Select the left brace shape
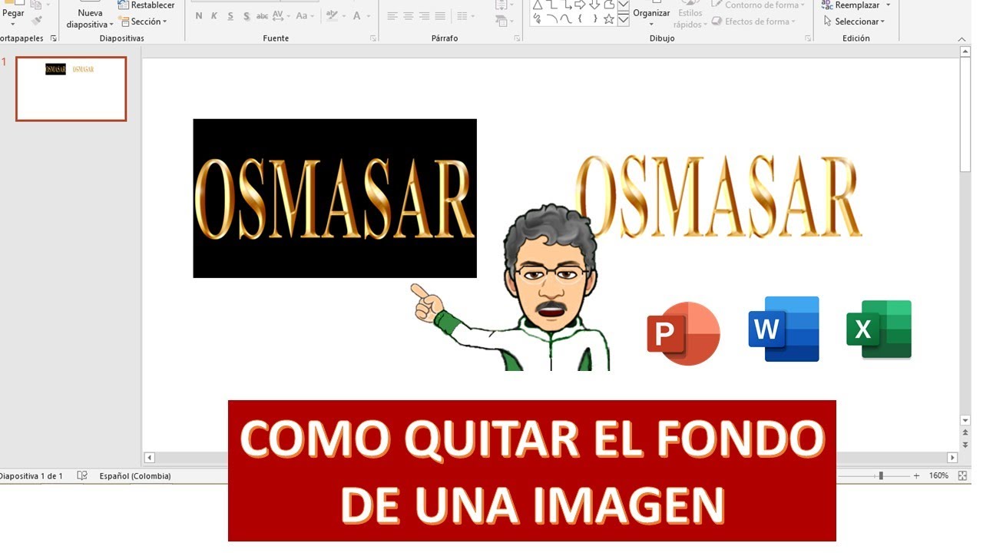 click(x=580, y=19)
